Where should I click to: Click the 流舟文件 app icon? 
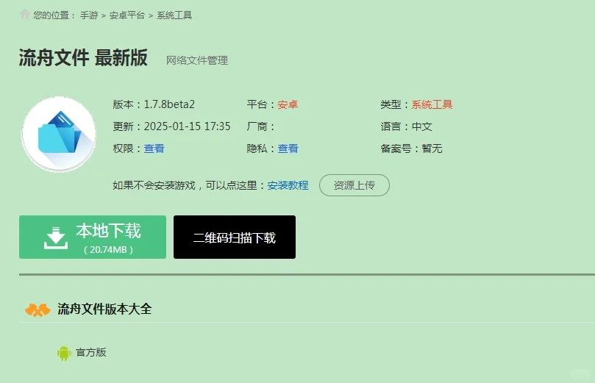[59, 134]
